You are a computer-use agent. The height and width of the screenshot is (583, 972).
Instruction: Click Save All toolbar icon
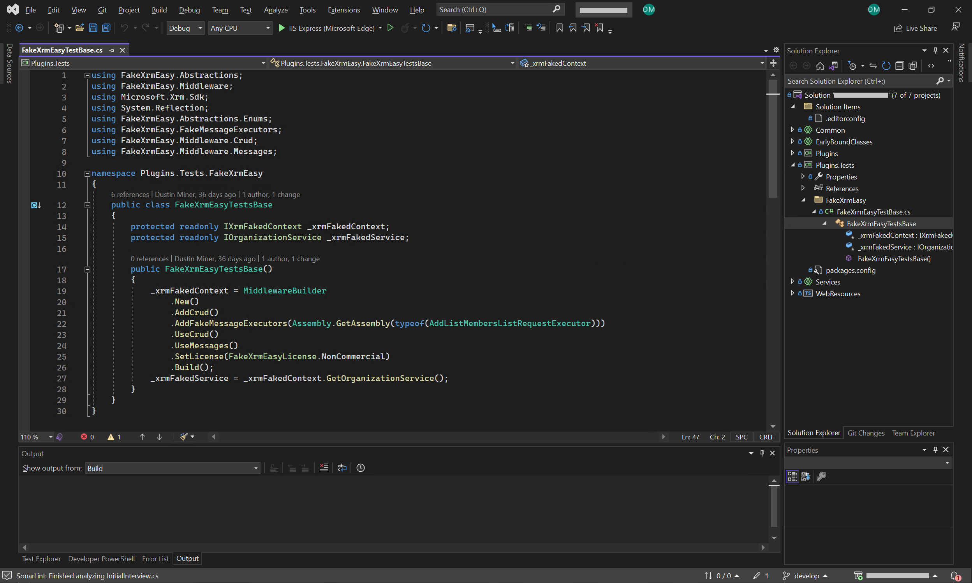106,28
